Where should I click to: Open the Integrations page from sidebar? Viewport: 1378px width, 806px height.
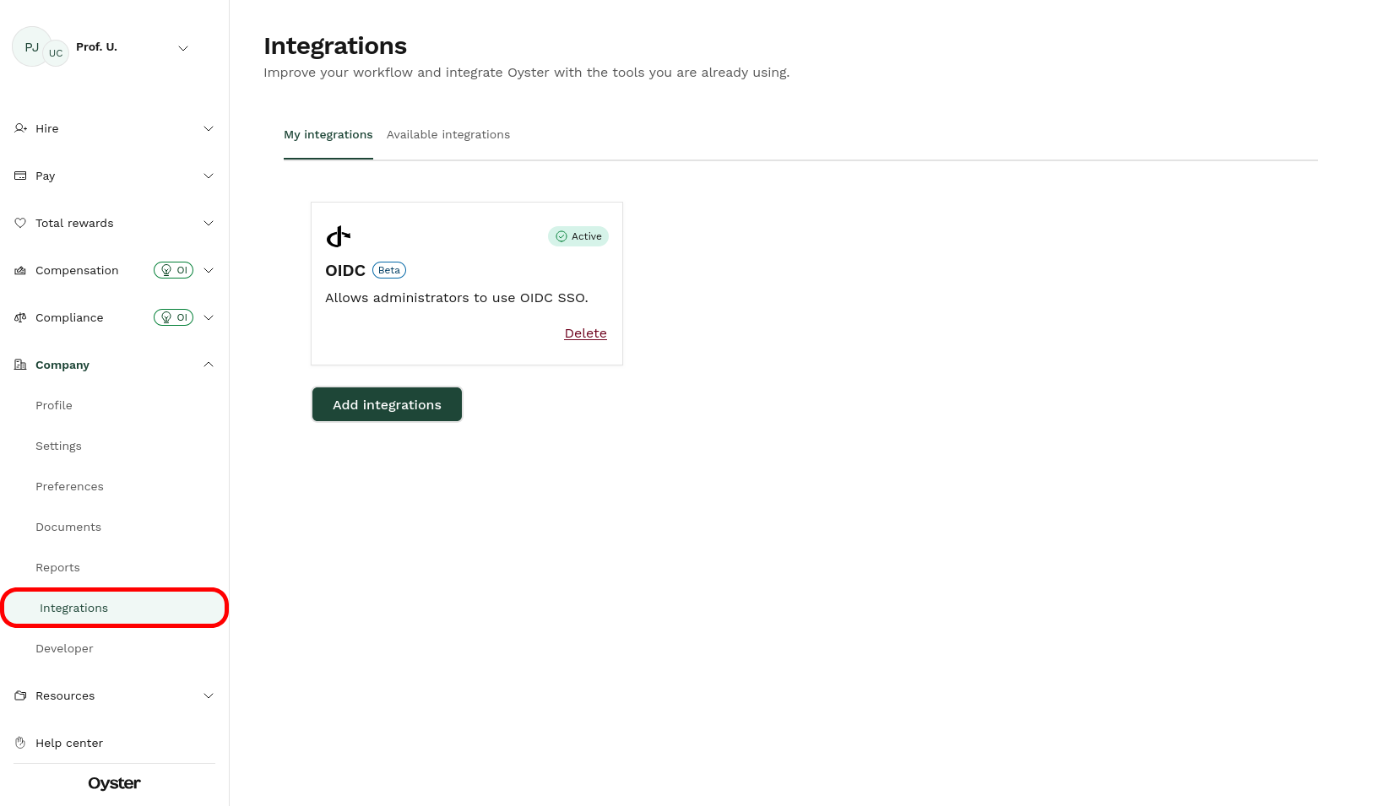(x=73, y=608)
